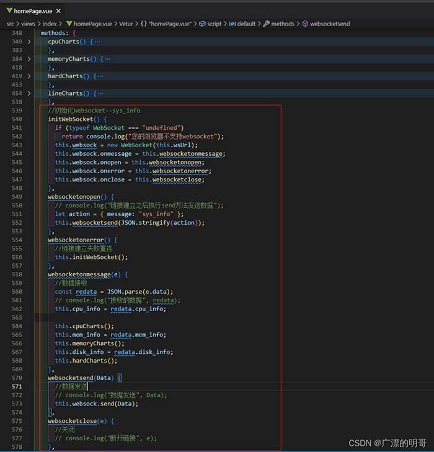The image size is (434, 452).
Task: Unfold the lineCharts method using its gutter arrow
Action: (x=29, y=94)
